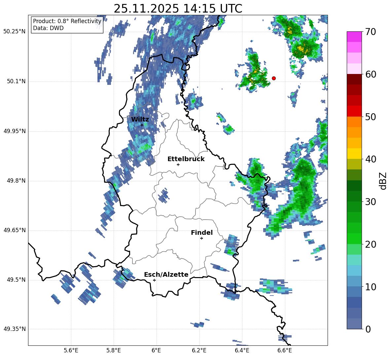Image resolution: width=391 pixels, height=357 pixels.
Task: Click the colorbar 50 tick label
Action: click(x=371, y=117)
